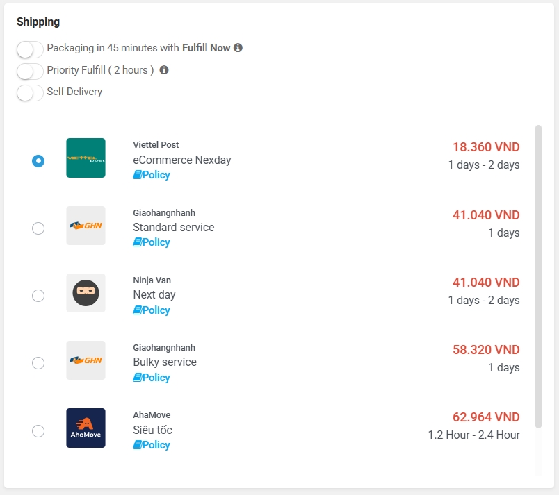Click the Viettel Post carrier logo
This screenshot has height=495, width=559.
click(x=86, y=158)
